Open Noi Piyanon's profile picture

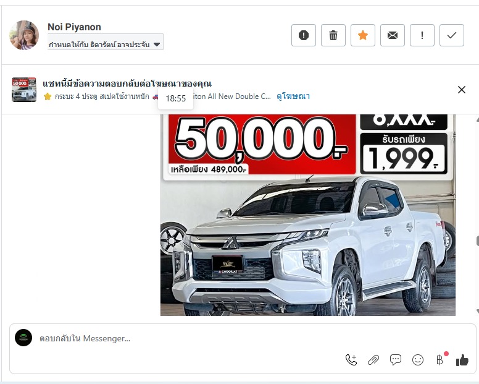coord(24,35)
